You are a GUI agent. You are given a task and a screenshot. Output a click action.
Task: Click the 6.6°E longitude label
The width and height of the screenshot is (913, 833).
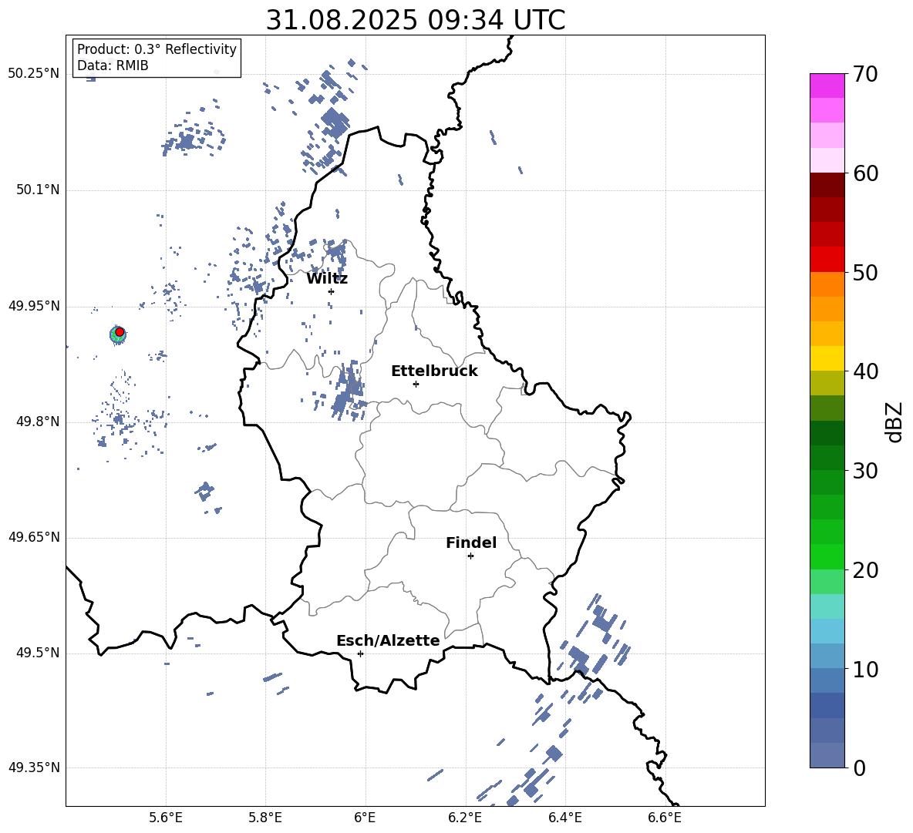(x=665, y=818)
